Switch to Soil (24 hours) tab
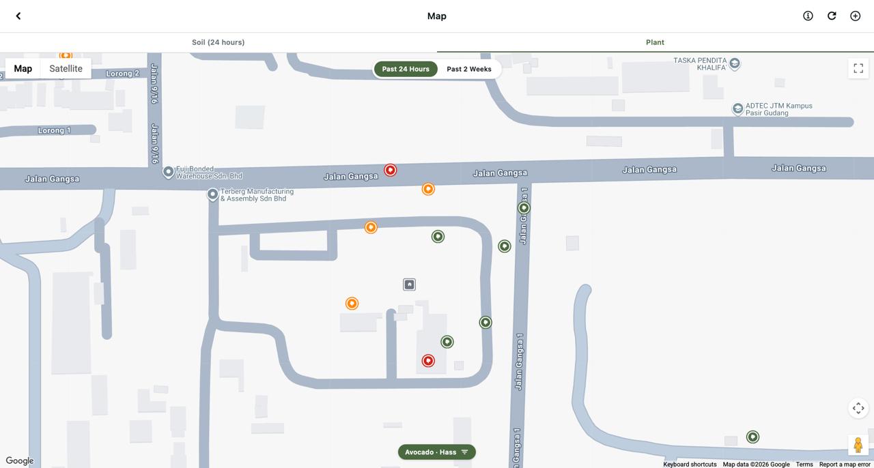874x468 pixels. (x=218, y=42)
